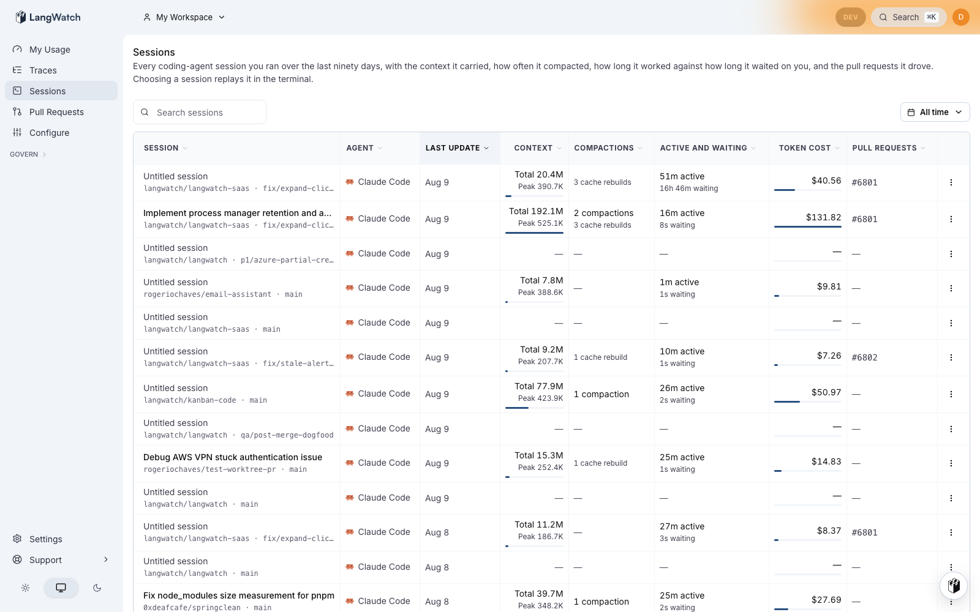Click the $50.97 token cost bar
The image size is (980, 612).
[808, 401]
